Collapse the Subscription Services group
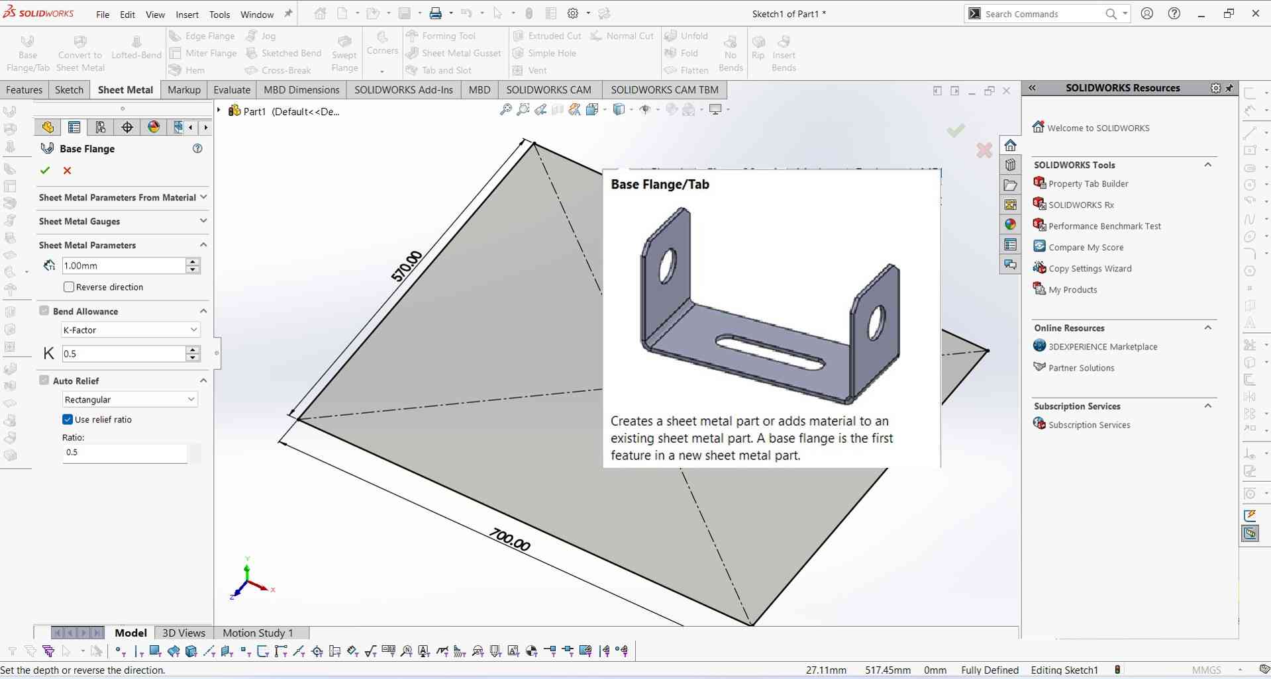1271x679 pixels. click(x=1208, y=406)
